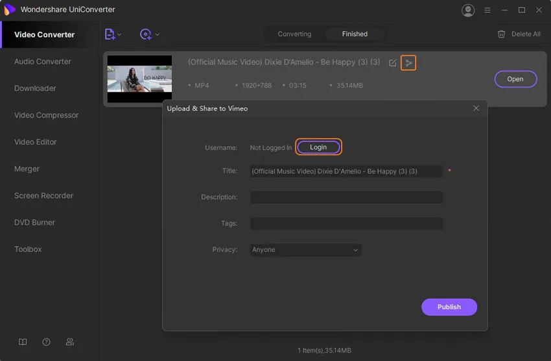The width and height of the screenshot is (551, 361).
Task: Click the 03:15 duration label
Action: 298,86
